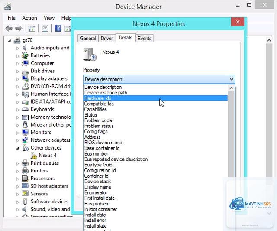This screenshot has width=277, height=231.
Task: Click the Mice and other pointing devices icon
Action: click(25, 125)
